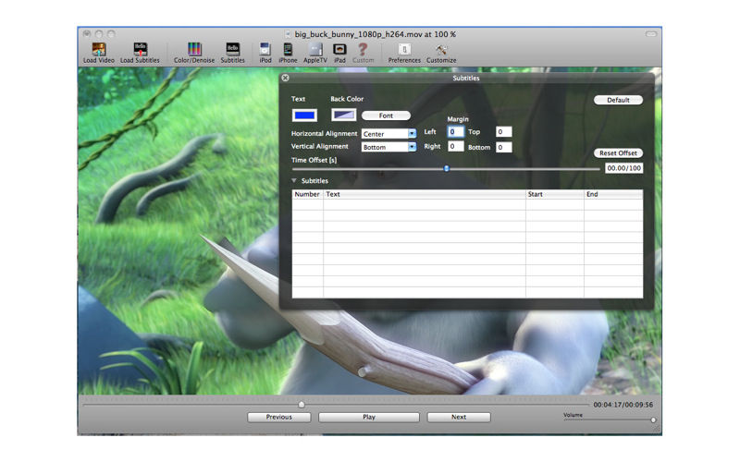This screenshot has height=462, width=740.
Task: Choose the iPad export preset
Action: point(339,53)
